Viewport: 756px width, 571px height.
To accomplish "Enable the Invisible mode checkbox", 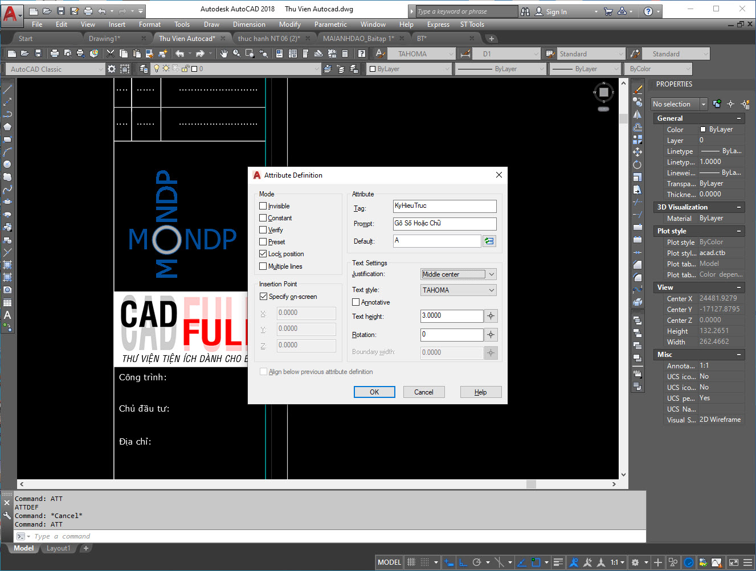I will [263, 206].
